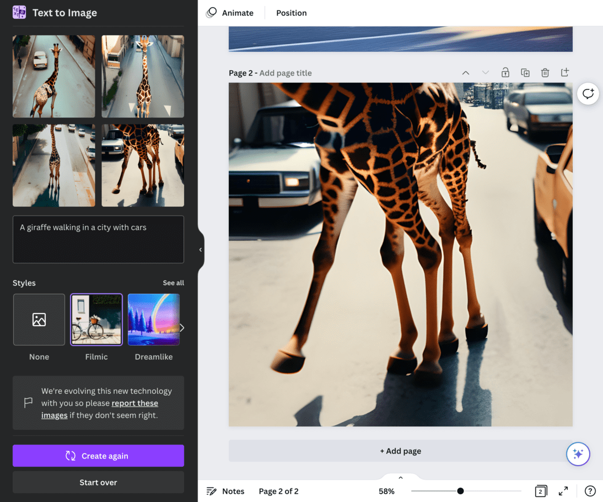The height and width of the screenshot is (502, 603).
Task: Collapse the side panel with the arrow handle
Action: [x=201, y=250]
